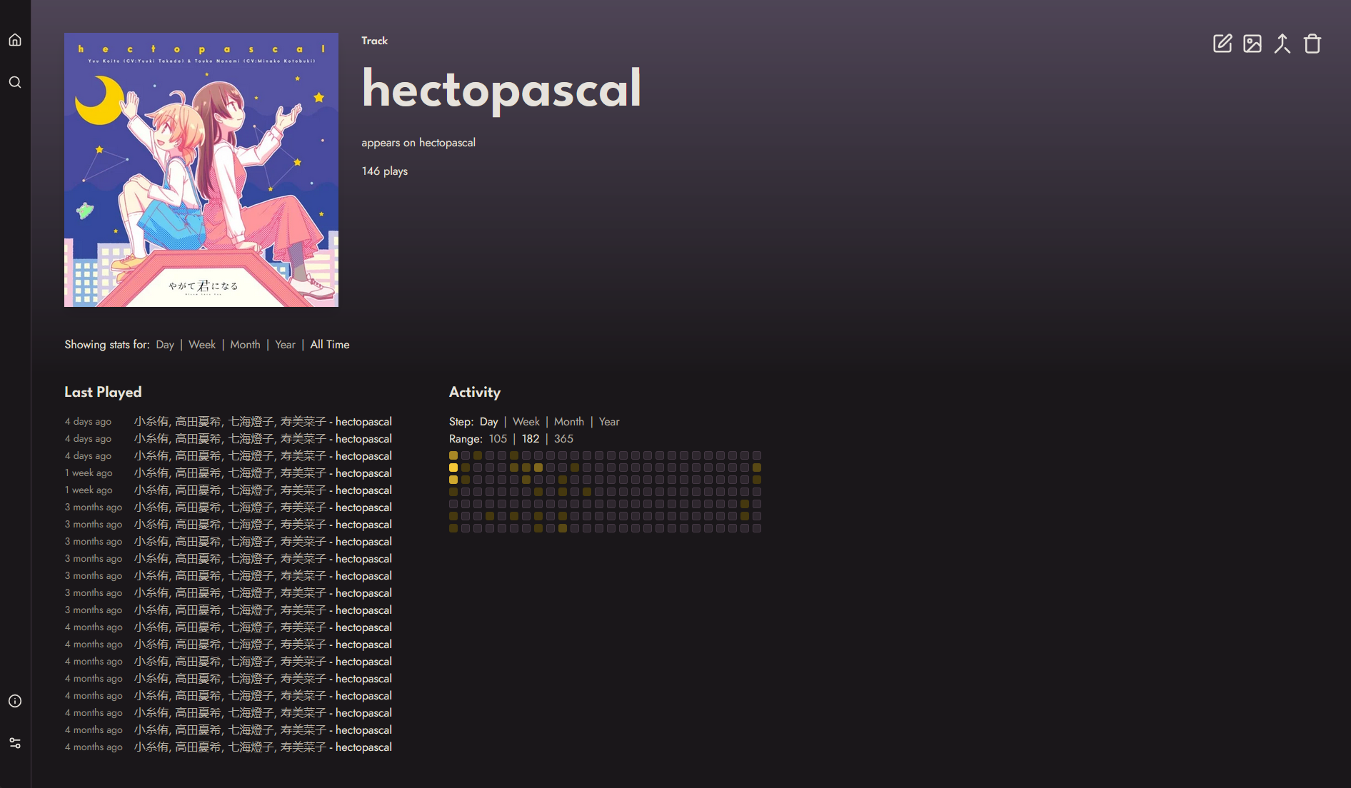Screen dimensions: 1351x788
Task: Merge this track using the merge arrow icon
Action: (1282, 44)
